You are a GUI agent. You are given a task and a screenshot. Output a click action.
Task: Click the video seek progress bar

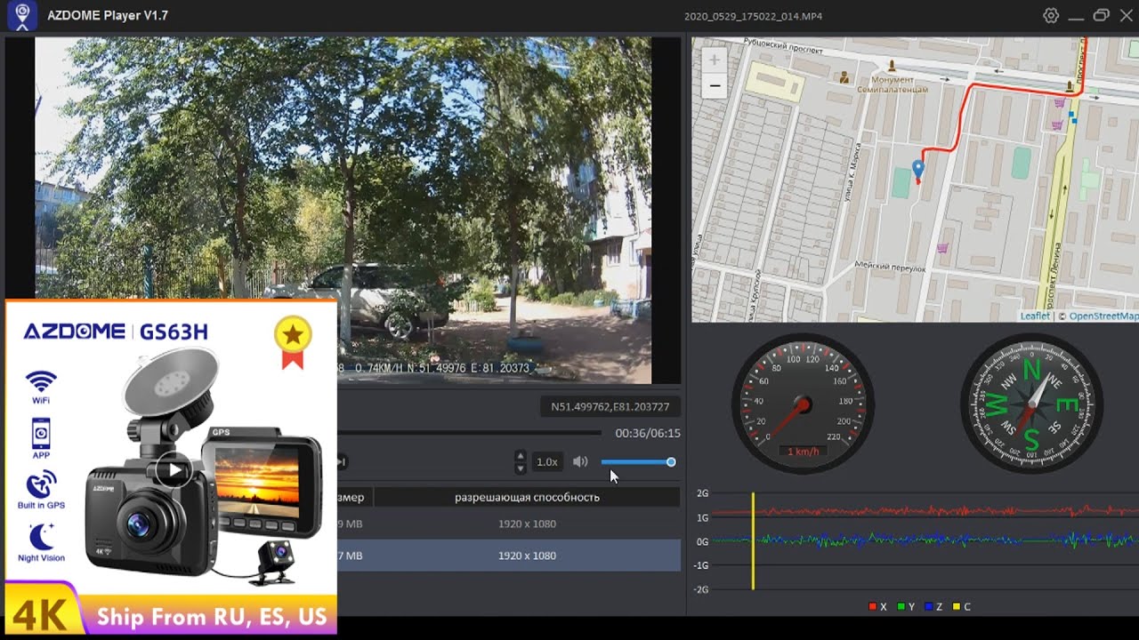pyautogui.click(x=470, y=434)
